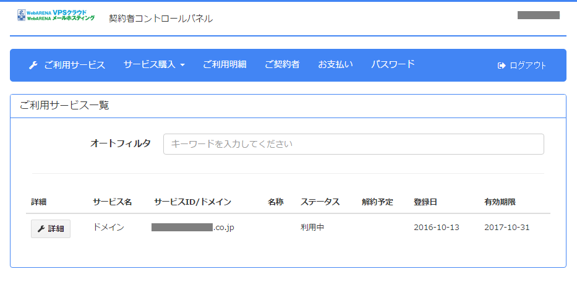Click the .co.jp domain cell
The height and width of the screenshot is (295, 577).
point(193,228)
